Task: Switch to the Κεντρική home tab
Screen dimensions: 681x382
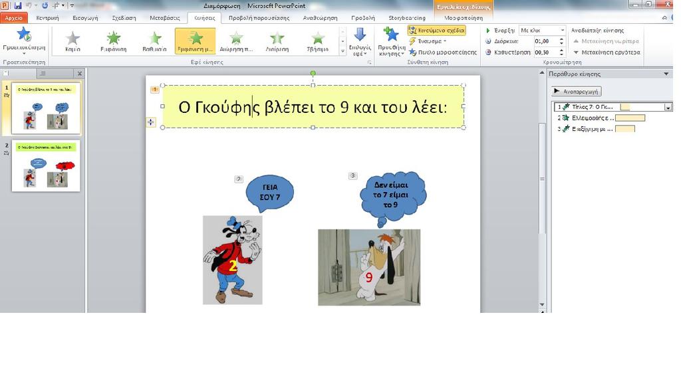Action: [47, 18]
